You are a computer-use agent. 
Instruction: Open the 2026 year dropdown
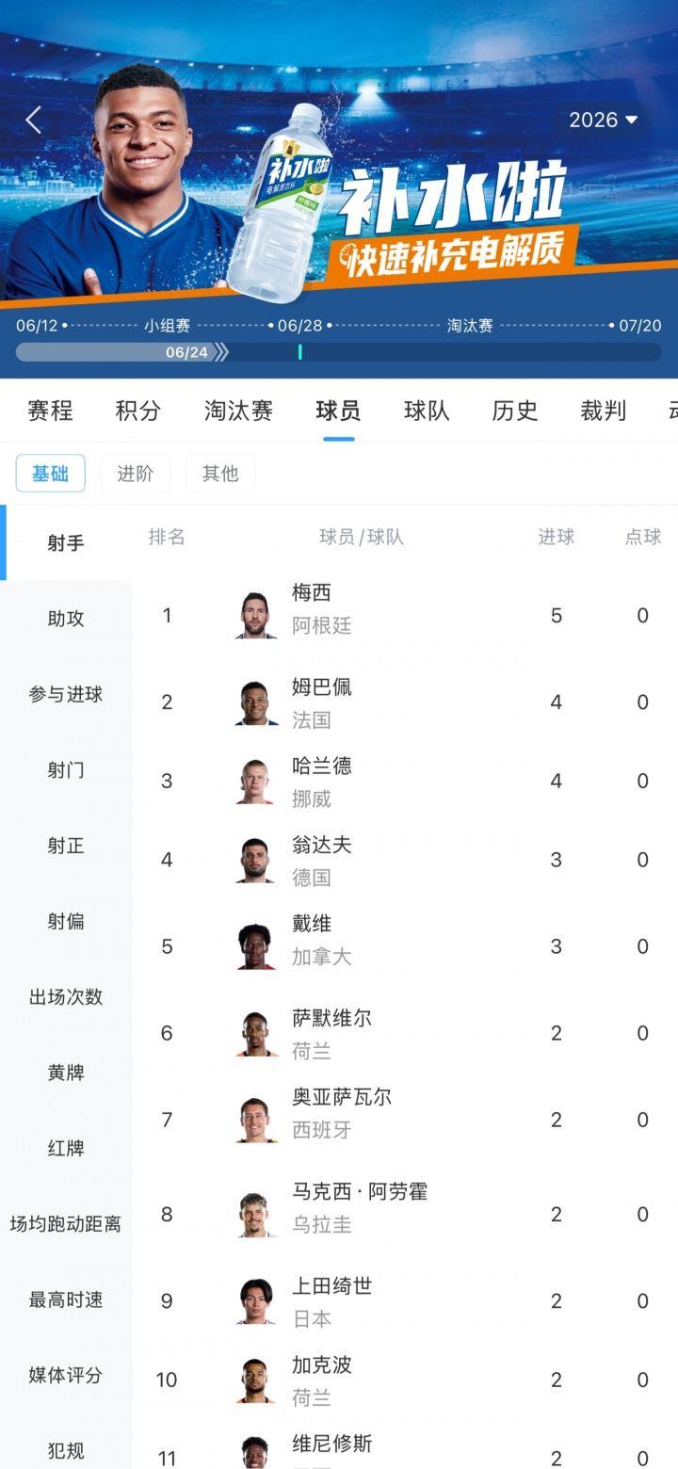click(604, 120)
